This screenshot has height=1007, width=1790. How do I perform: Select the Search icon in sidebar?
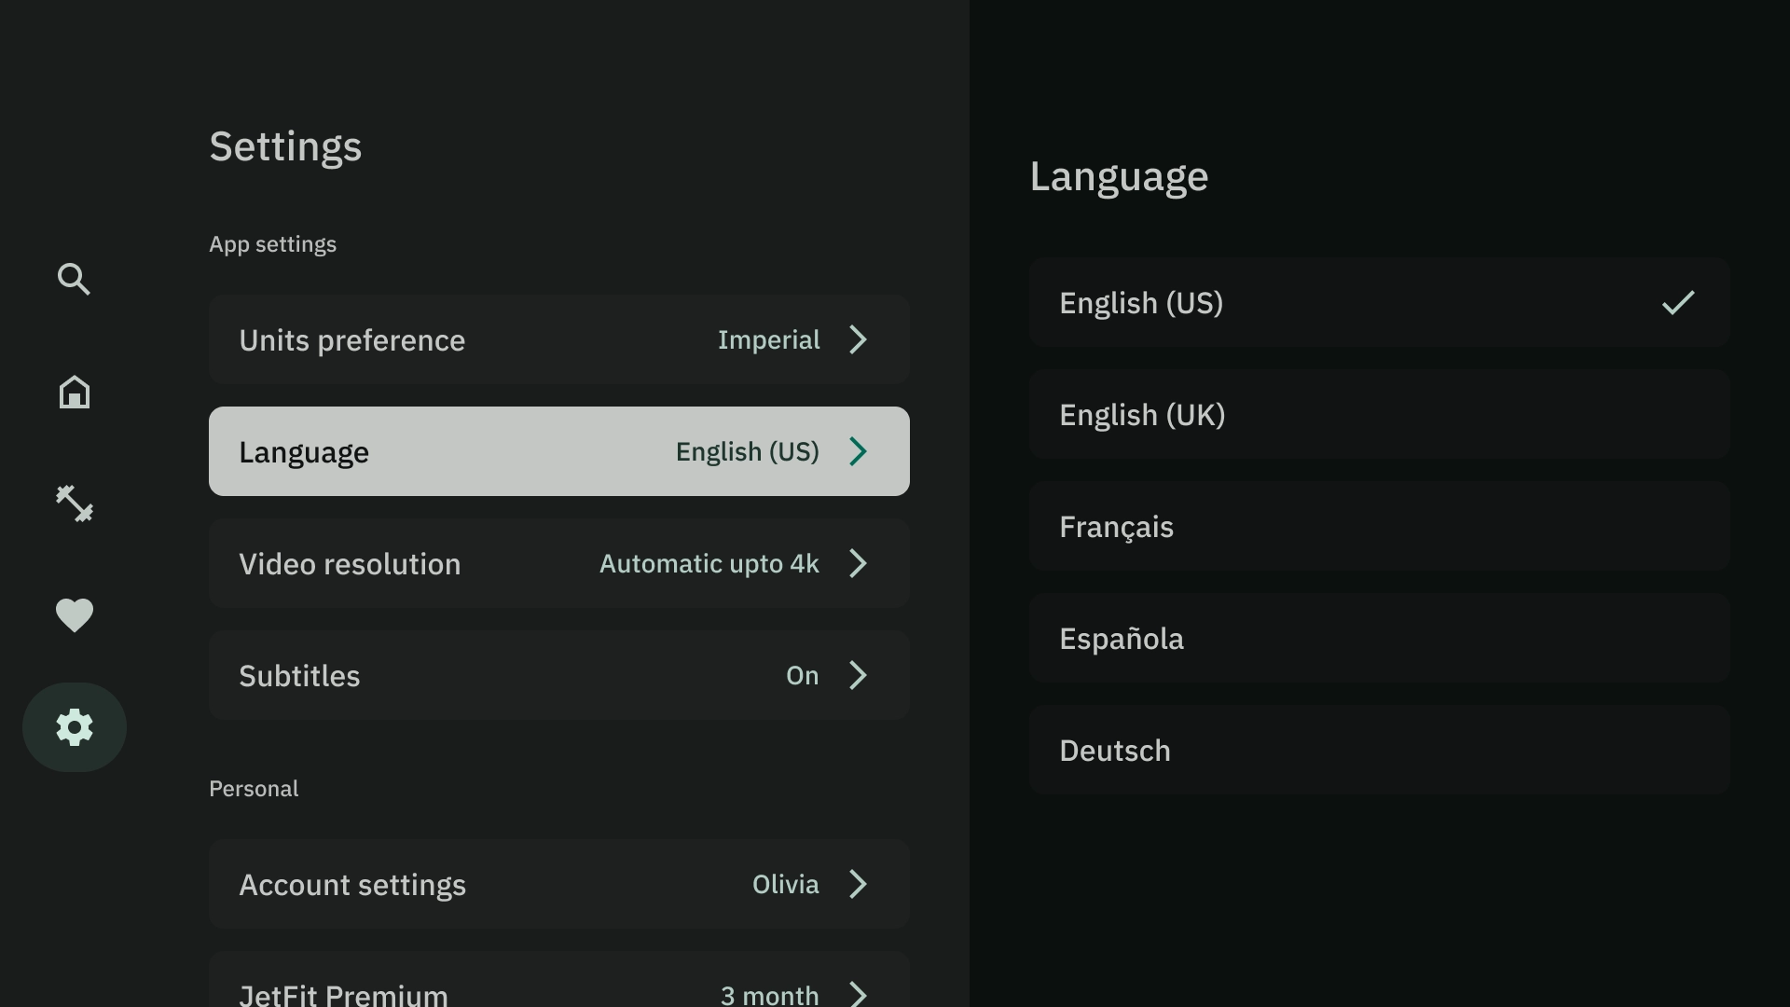pos(74,281)
